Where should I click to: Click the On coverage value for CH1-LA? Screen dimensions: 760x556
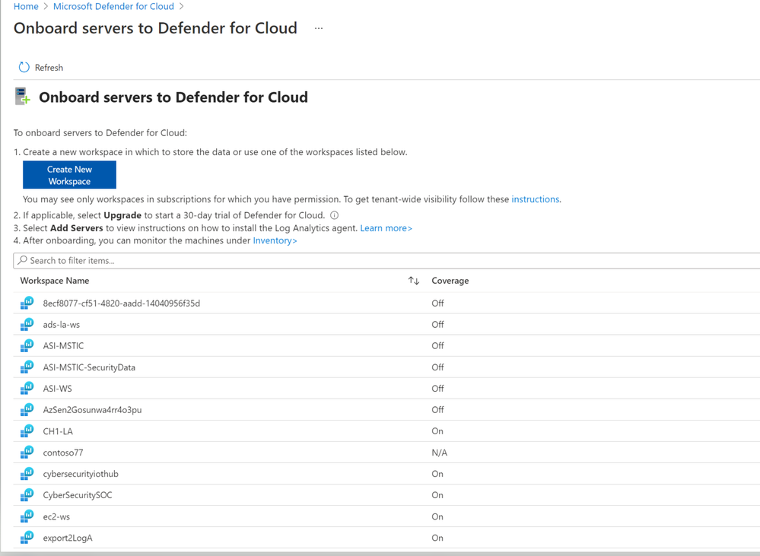click(437, 431)
